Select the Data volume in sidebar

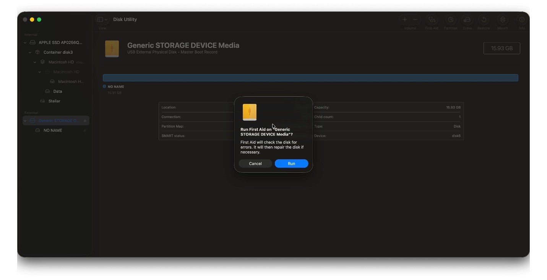57,91
